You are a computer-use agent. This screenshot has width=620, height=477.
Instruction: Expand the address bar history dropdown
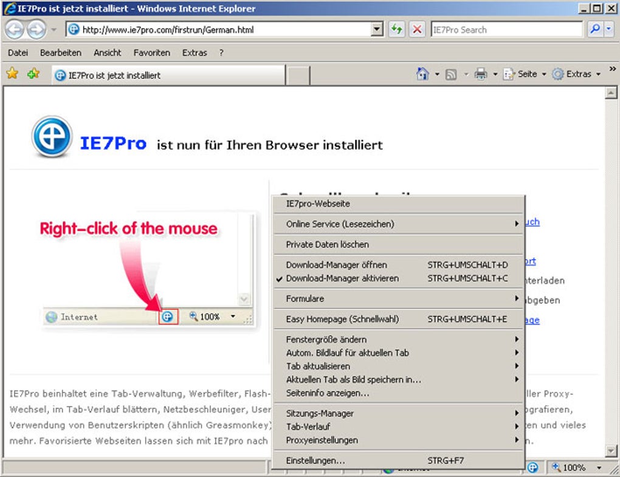[377, 29]
